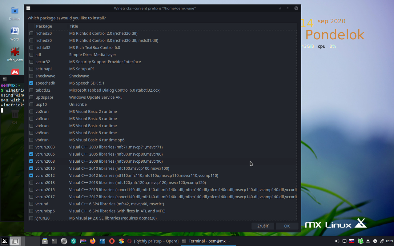Select the 'MS Rich TextBox Control 6.0' row

(162, 47)
